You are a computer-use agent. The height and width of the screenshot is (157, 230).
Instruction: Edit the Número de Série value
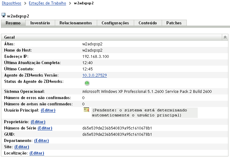45,128
